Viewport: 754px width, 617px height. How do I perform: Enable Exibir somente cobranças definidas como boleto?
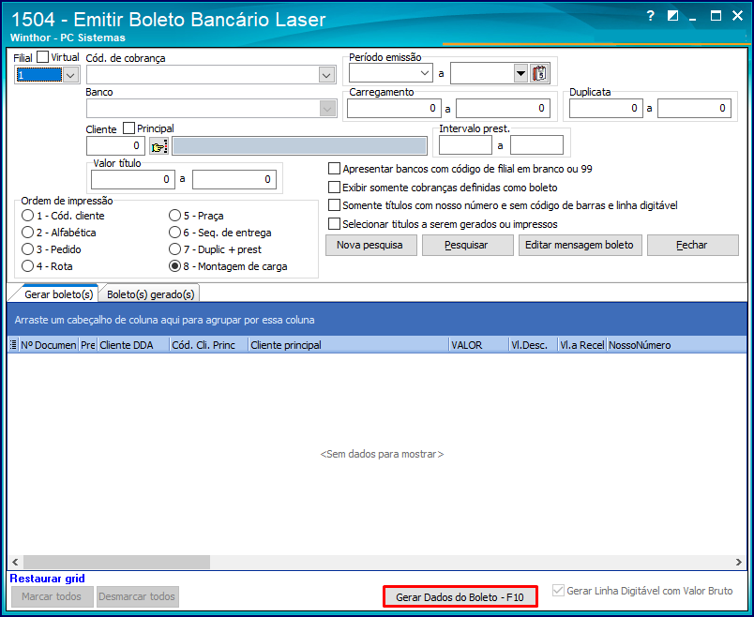point(334,188)
